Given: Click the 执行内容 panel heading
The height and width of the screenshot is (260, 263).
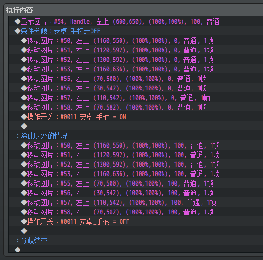Looking at the screenshot, I should (x=20, y=10).
